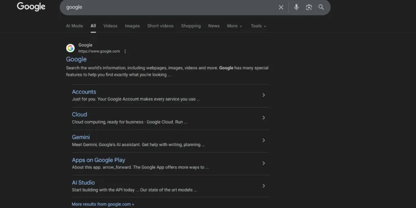The width and height of the screenshot is (416, 208).
Task: Open the Shopping tab
Action: click(x=191, y=26)
